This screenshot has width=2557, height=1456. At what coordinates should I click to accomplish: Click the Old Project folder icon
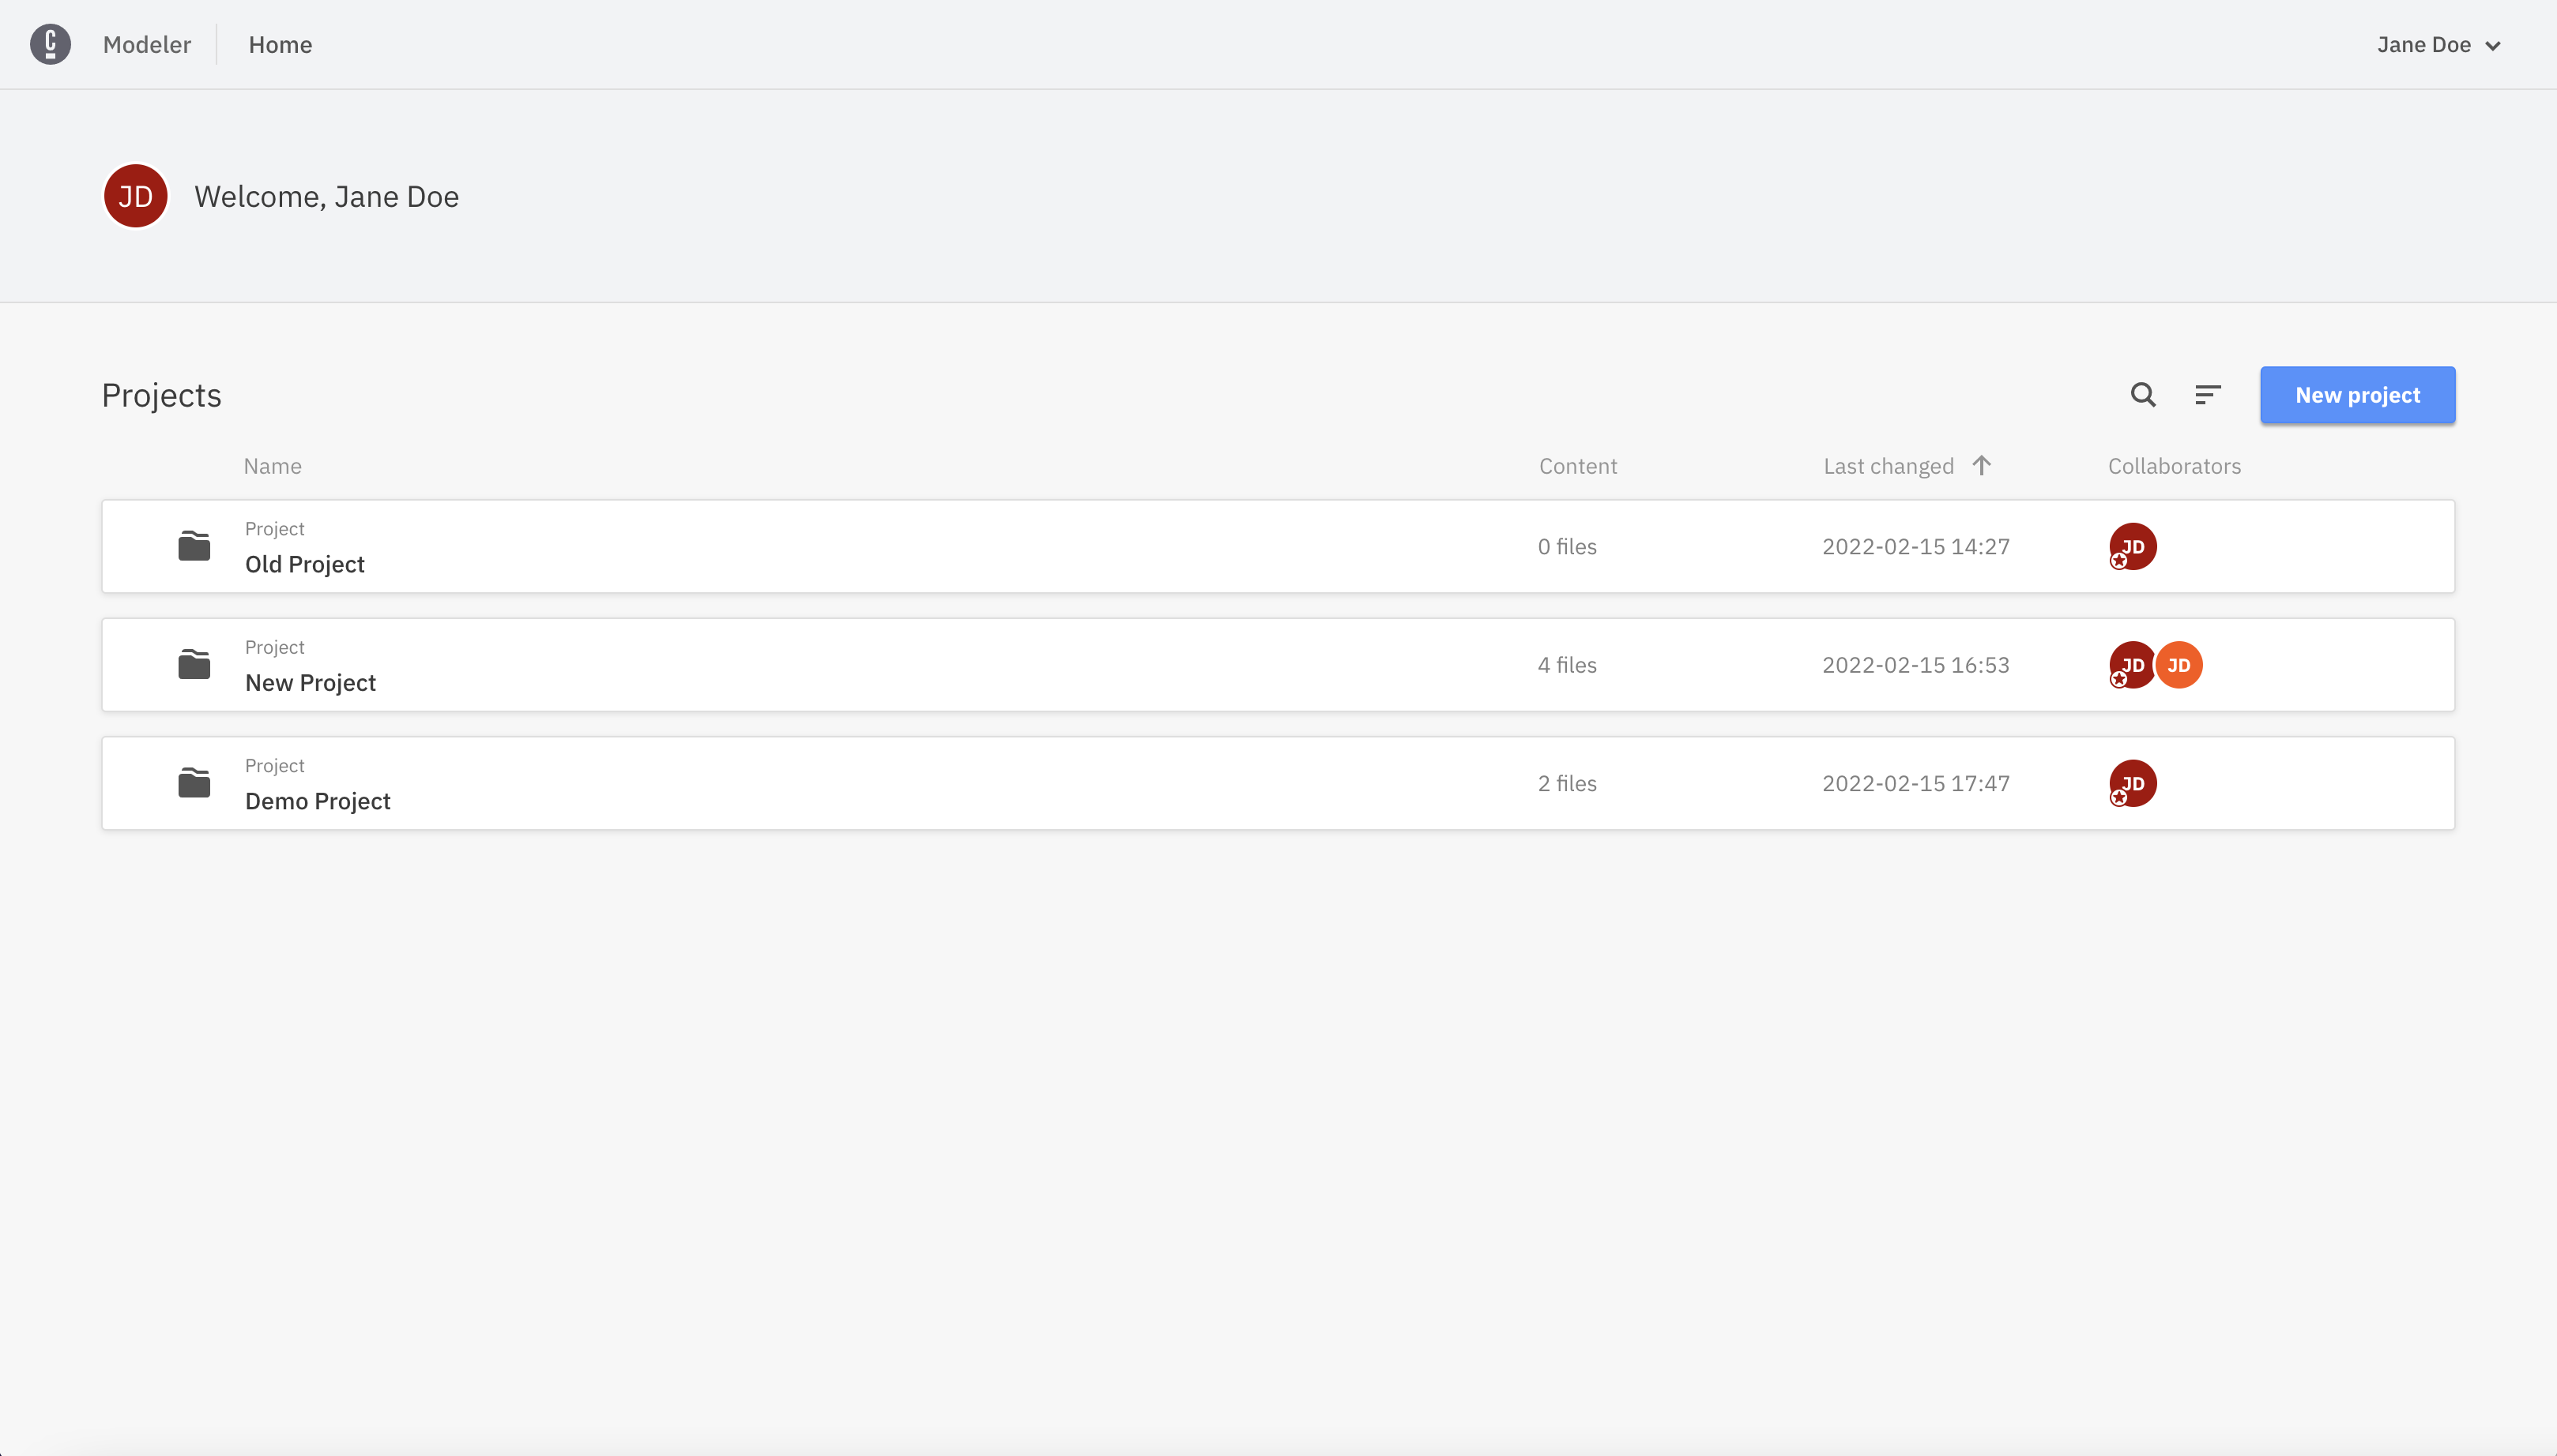point(194,547)
